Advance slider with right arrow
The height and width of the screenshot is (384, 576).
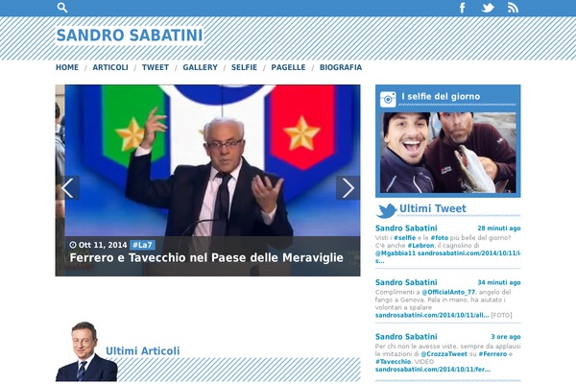pyautogui.click(x=348, y=188)
